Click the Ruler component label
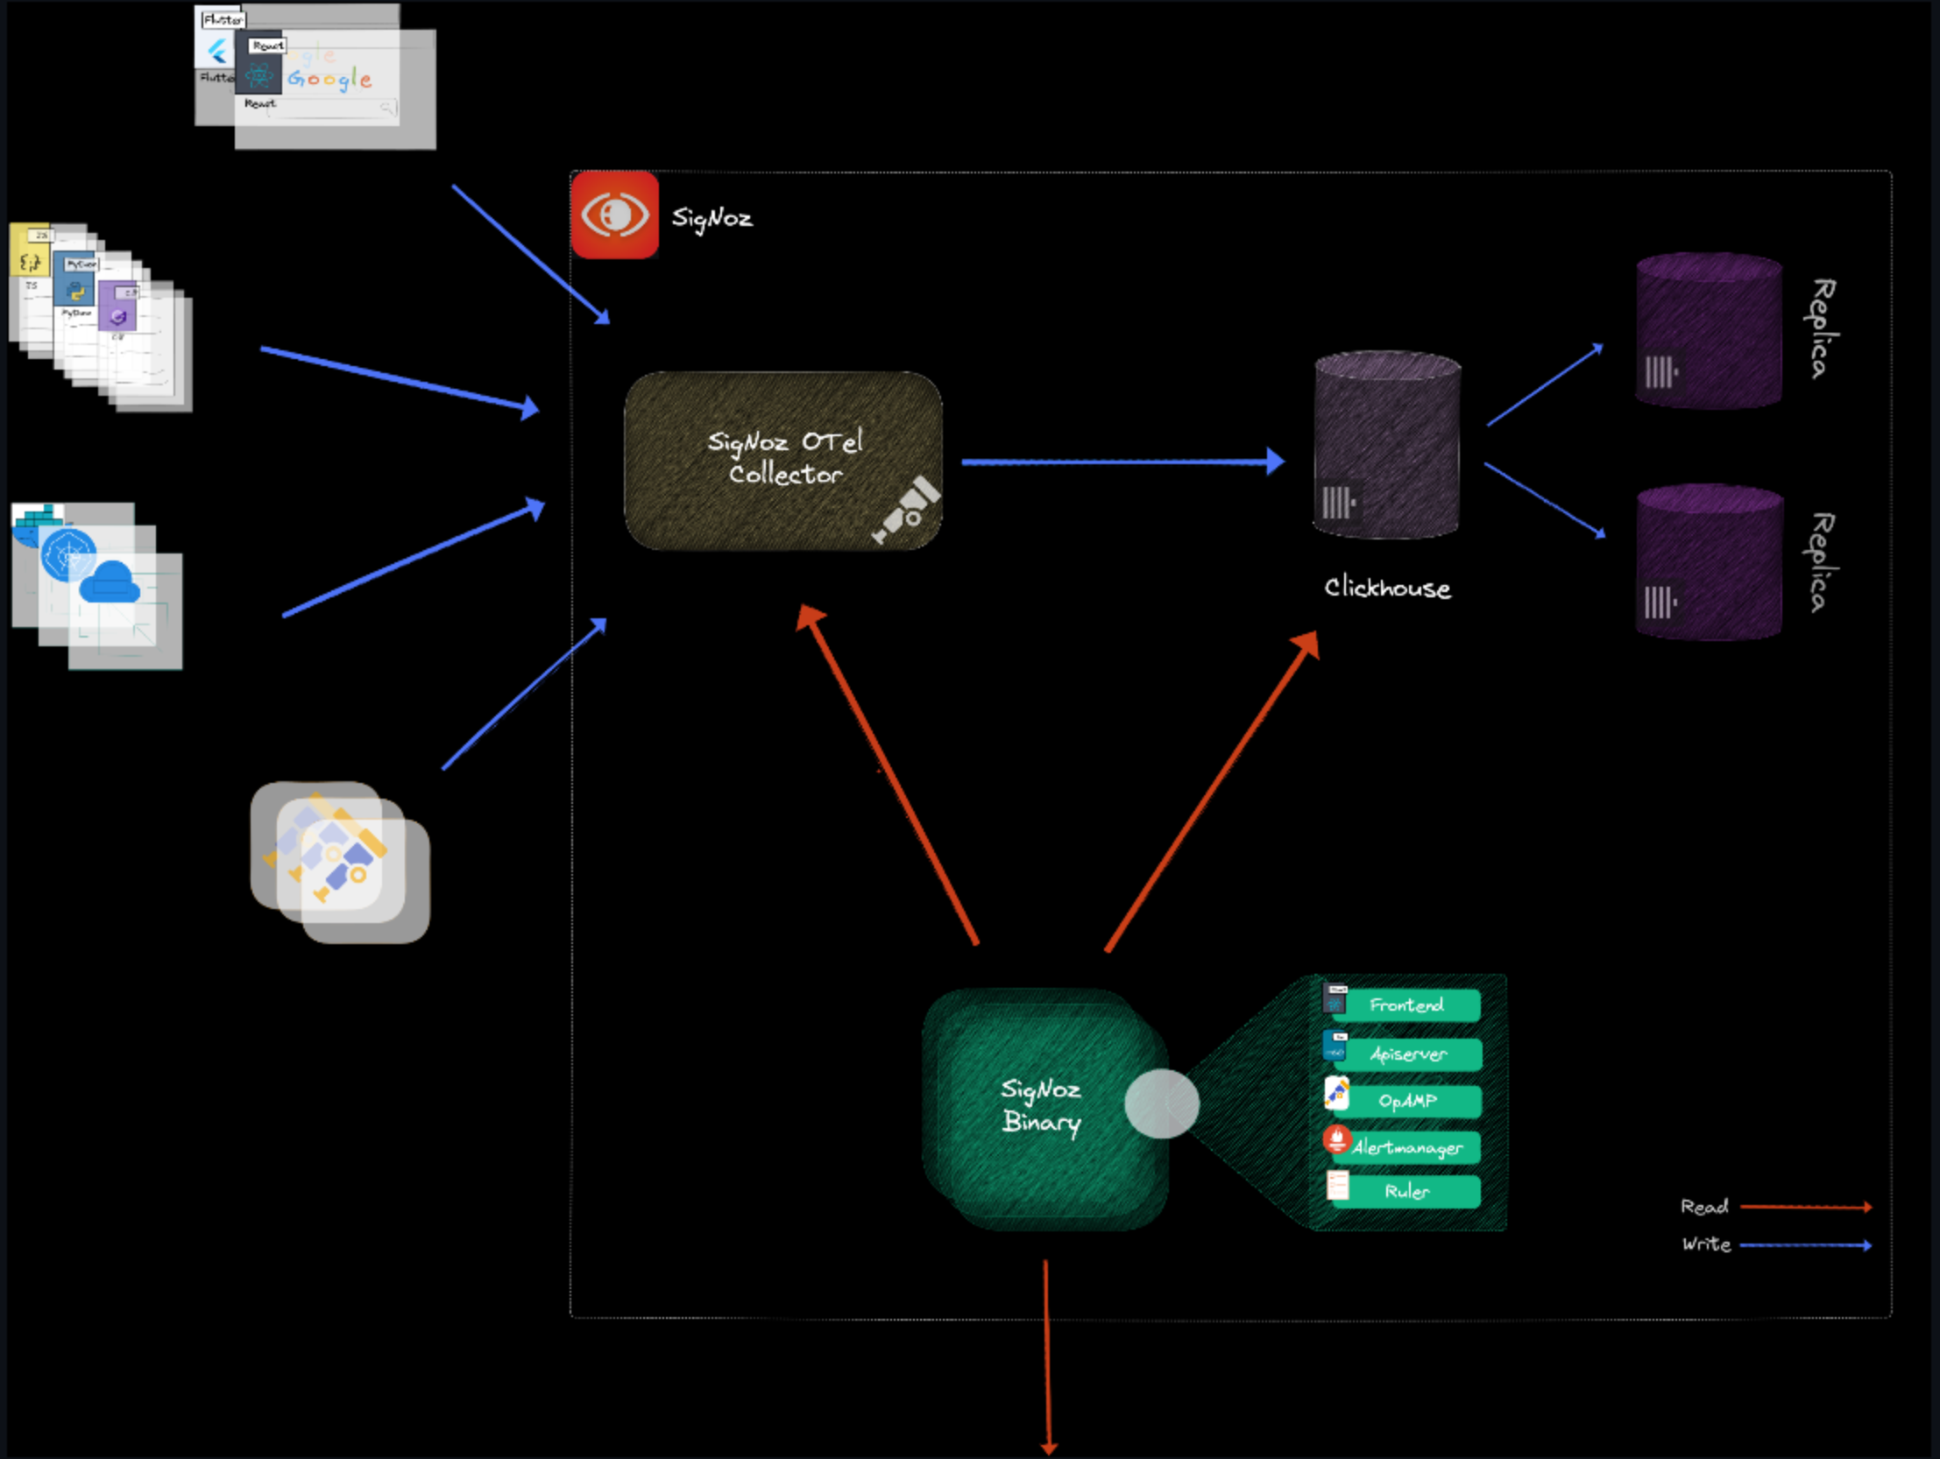 pos(1406,1191)
